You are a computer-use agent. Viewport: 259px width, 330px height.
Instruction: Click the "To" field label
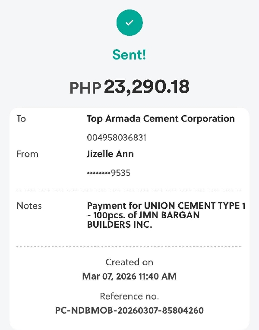tap(21, 119)
